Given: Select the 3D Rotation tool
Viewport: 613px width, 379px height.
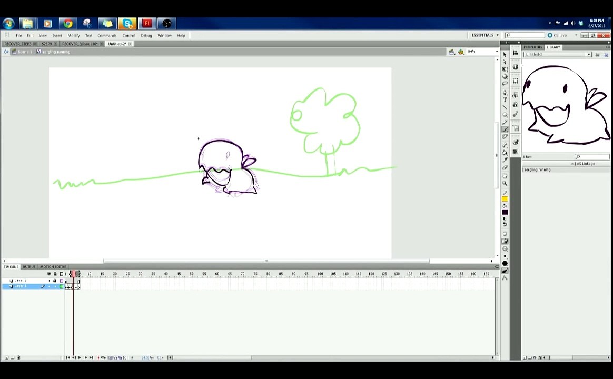Looking at the screenshot, I should click(505, 76).
